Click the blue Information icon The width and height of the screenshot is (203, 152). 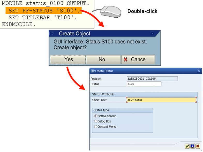tap(192, 146)
